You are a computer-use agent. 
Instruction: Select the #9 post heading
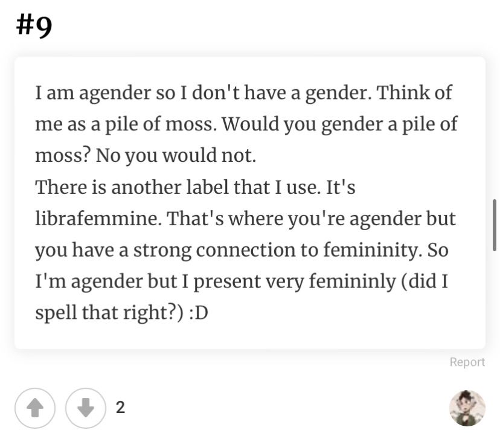[x=34, y=27]
